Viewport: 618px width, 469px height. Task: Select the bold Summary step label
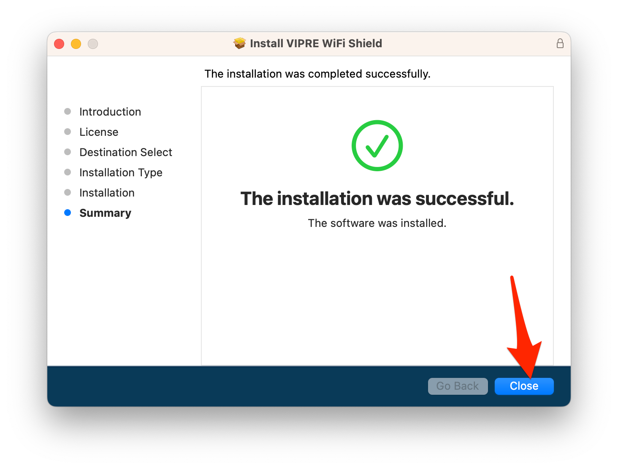tap(105, 213)
